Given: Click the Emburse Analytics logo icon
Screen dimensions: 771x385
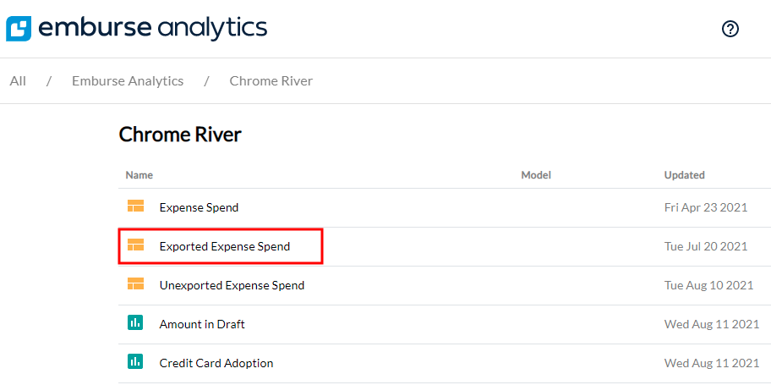Looking at the screenshot, I should tap(19, 28).
